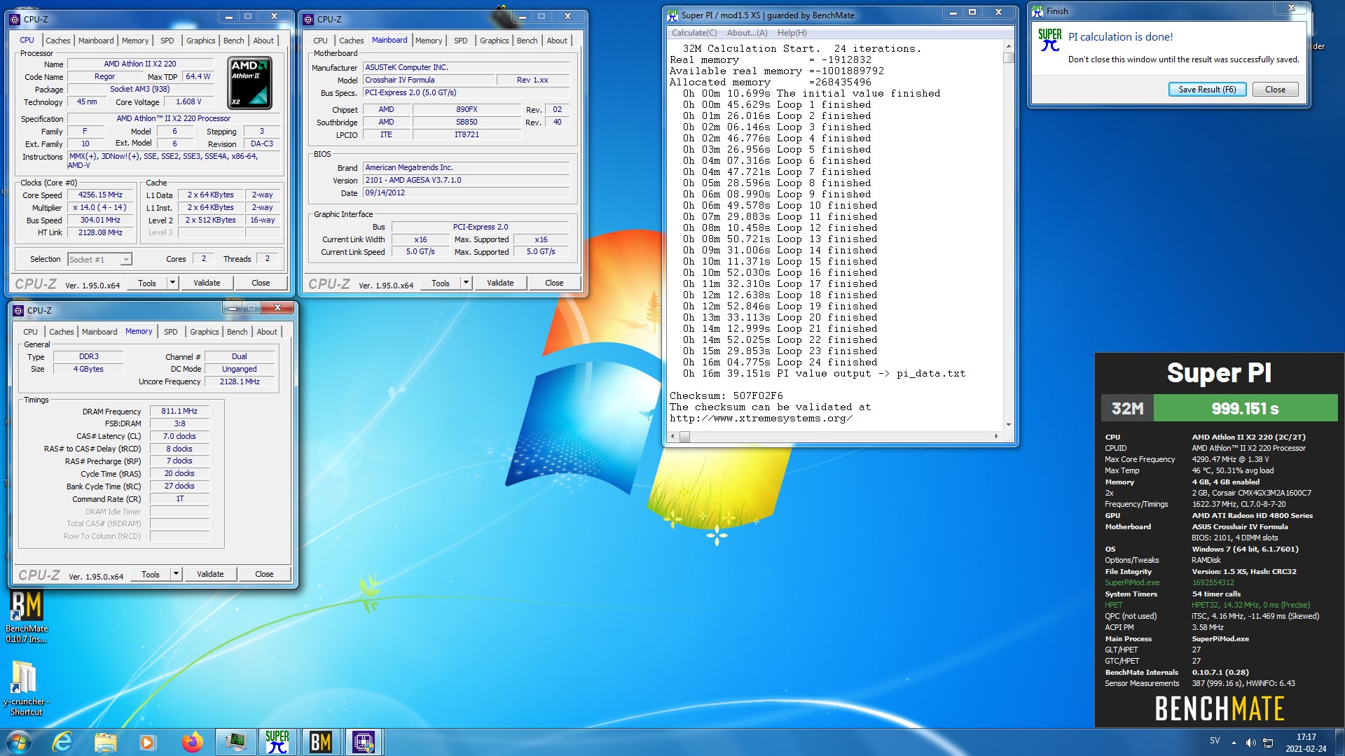Click Save Result (F6) button
This screenshot has width=1345, height=756.
(1207, 90)
